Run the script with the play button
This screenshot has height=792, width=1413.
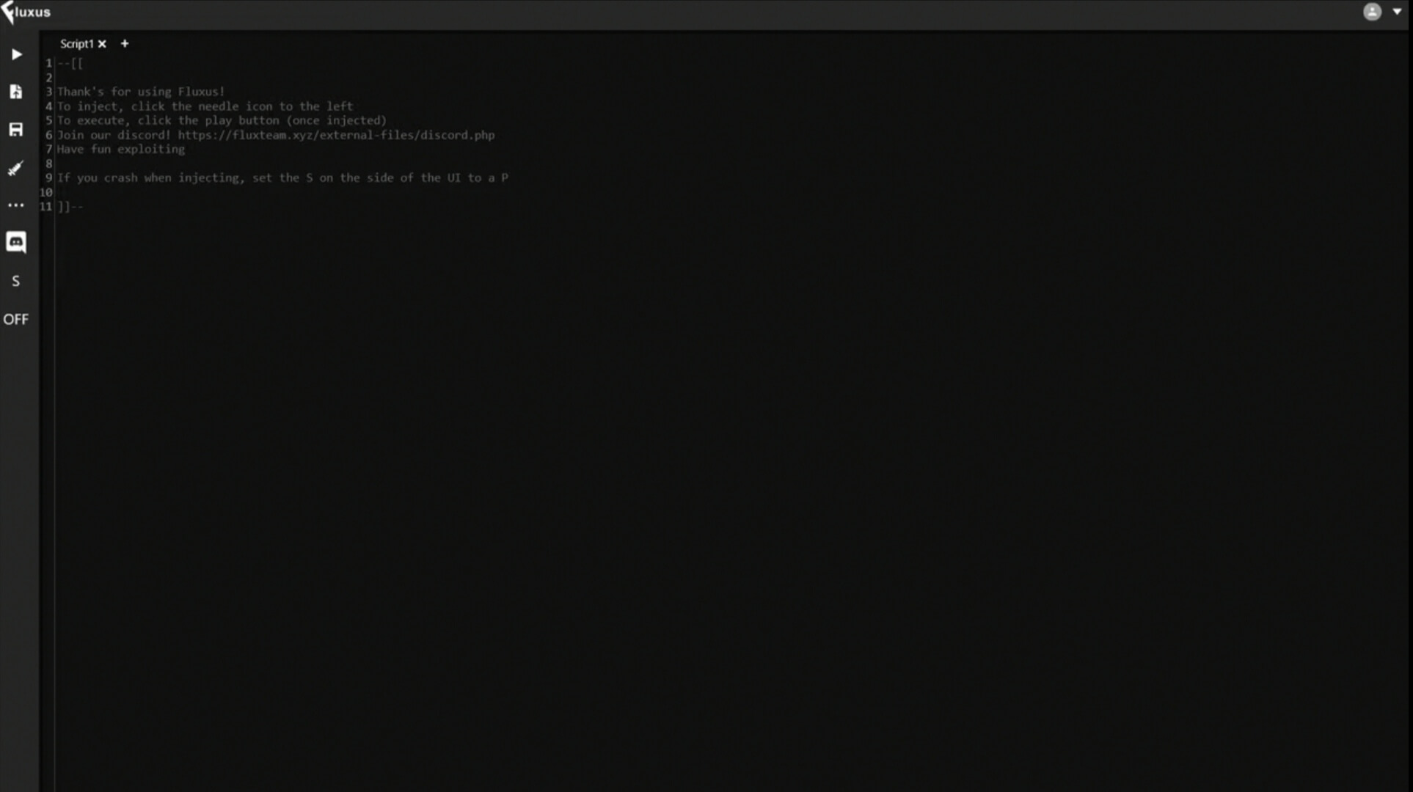[16, 54]
